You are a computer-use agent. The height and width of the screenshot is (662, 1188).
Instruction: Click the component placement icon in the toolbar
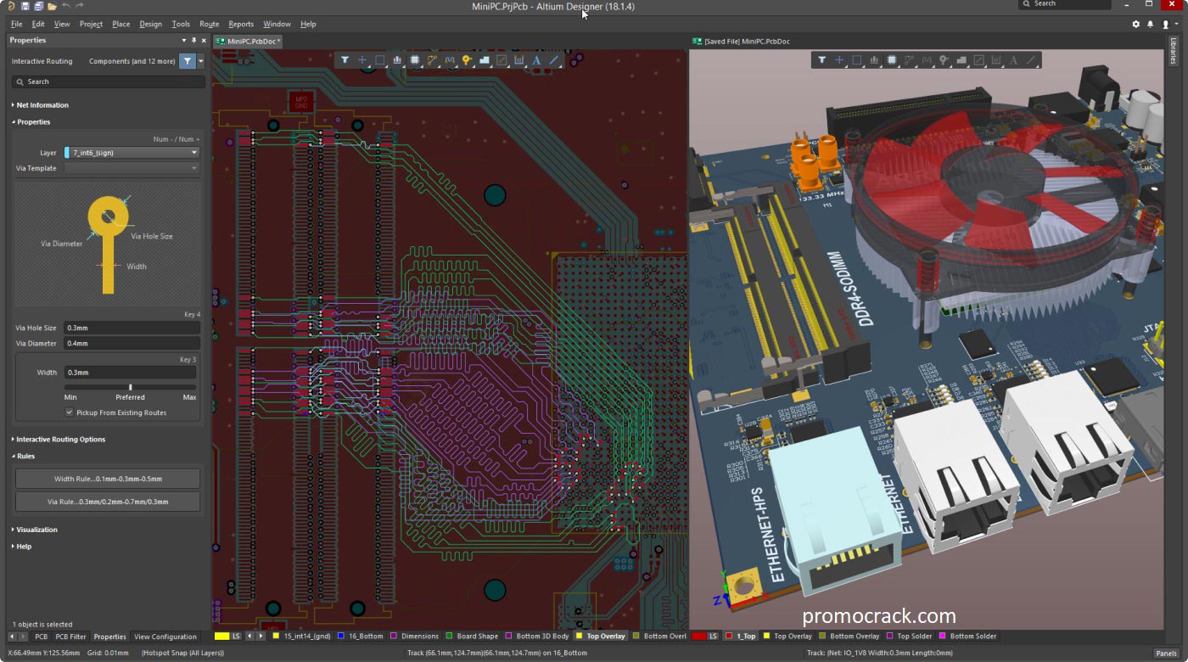click(413, 60)
